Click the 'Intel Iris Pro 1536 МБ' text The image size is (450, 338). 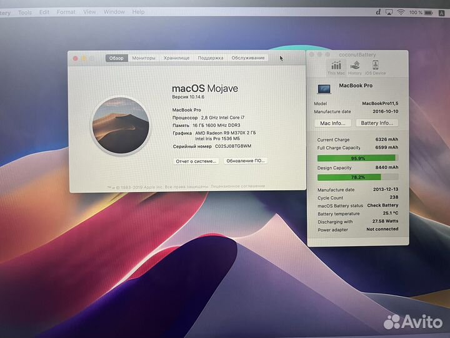pos(217,139)
